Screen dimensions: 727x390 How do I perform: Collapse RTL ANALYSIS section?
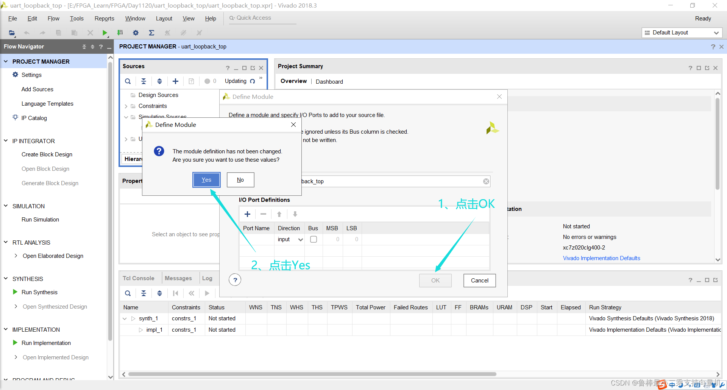[6, 242]
